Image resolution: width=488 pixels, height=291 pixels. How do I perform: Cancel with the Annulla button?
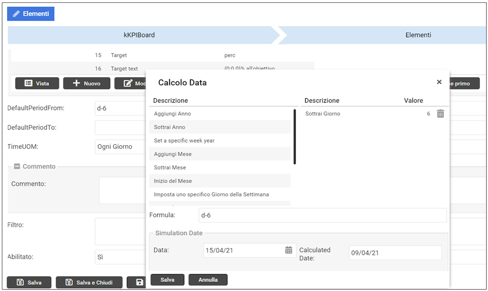point(208,280)
